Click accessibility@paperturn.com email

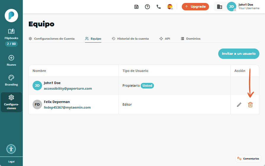click(x=68, y=88)
